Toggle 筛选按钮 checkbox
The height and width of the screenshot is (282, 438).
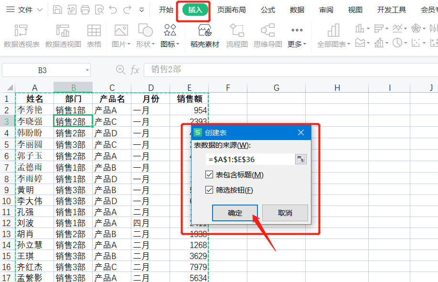point(209,190)
